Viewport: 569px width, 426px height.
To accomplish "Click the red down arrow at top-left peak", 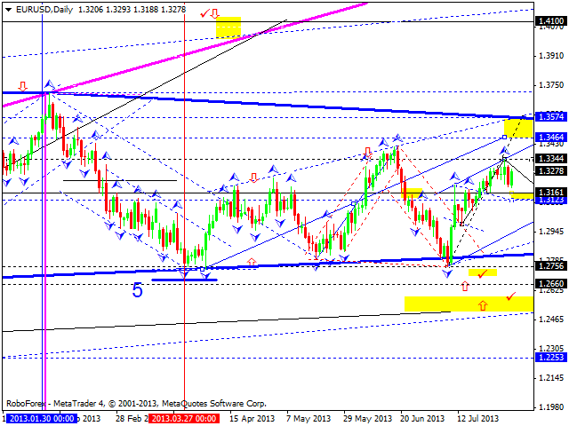I will point(22,88).
